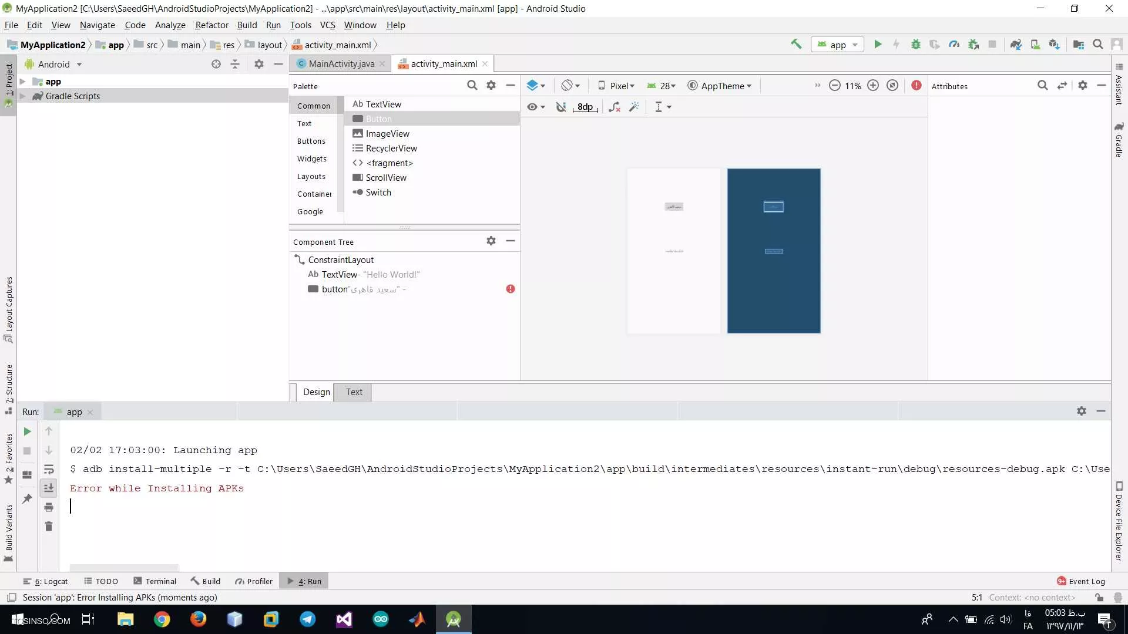This screenshot has height=634, width=1128.
Task: Click the Search Everywhere magnifier icon
Action: click(1097, 44)
